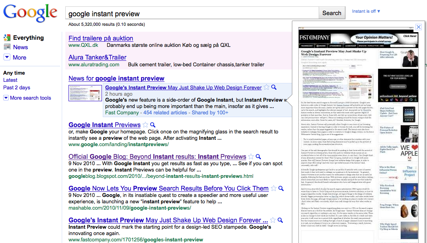Screen dimensions: 427x243
Task: Open bottom Google's Instant Preview May Just Shake Up link
Action: [168, 220]
